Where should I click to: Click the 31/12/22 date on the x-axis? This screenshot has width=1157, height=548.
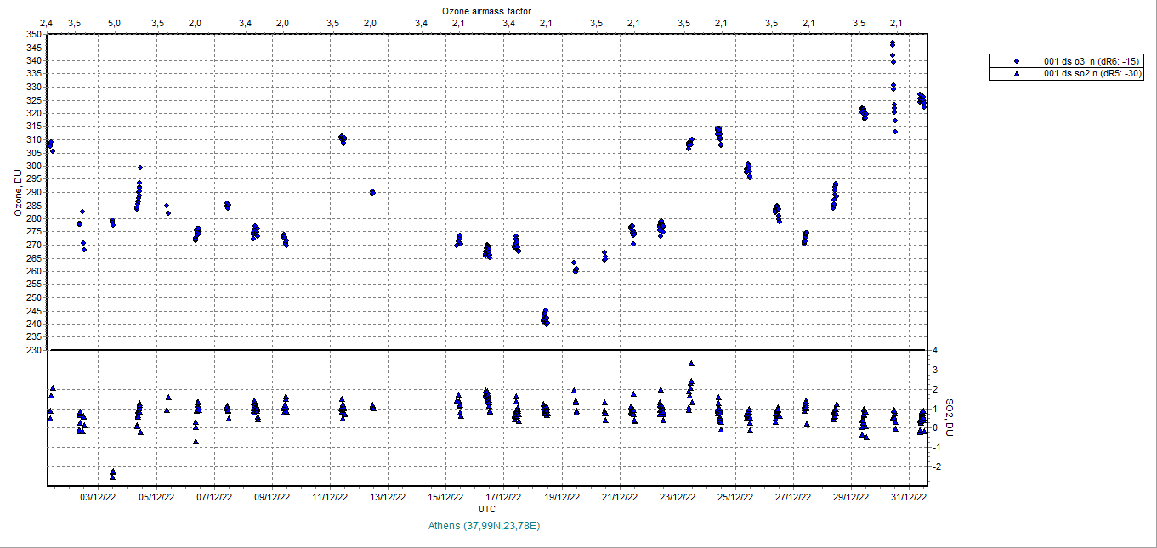click(x=909, y=498)
